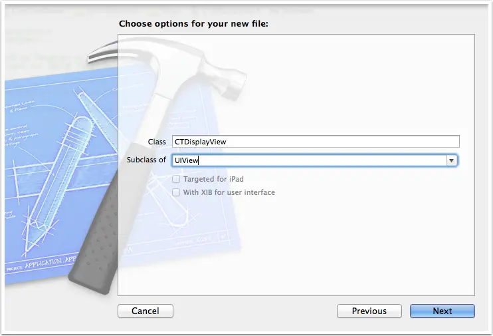Focus the Subclass of combo box showing UIView
The width and height of the screenshot is (493, 336).
[314, 160]
